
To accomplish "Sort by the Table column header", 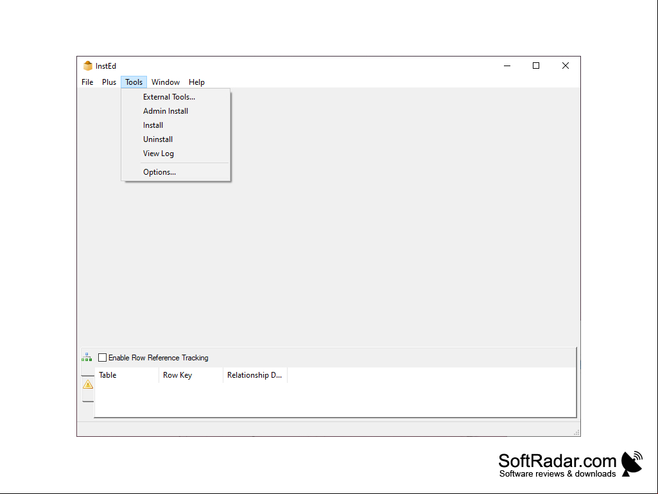I will pos(126,375).
